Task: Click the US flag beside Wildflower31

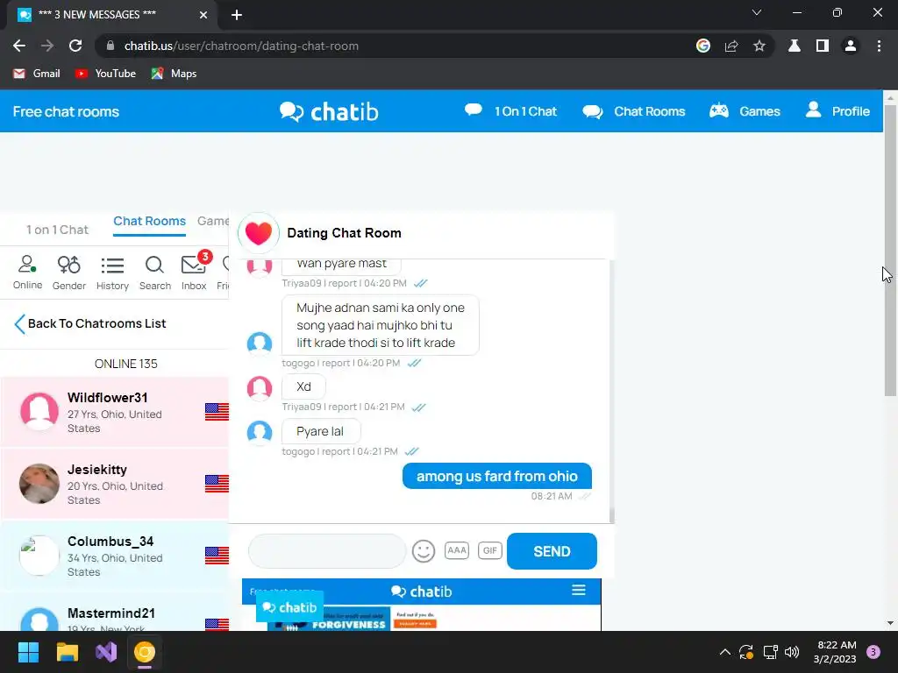Action: 217,412
